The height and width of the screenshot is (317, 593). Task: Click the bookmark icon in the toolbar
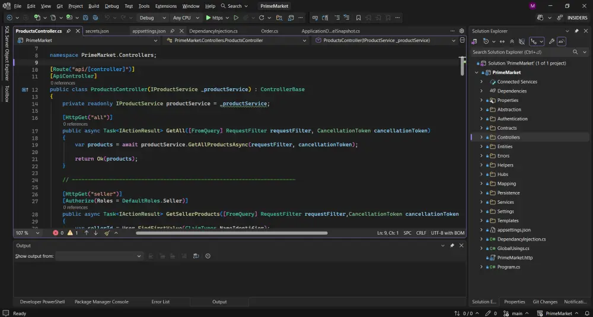[x=358, y=18]
